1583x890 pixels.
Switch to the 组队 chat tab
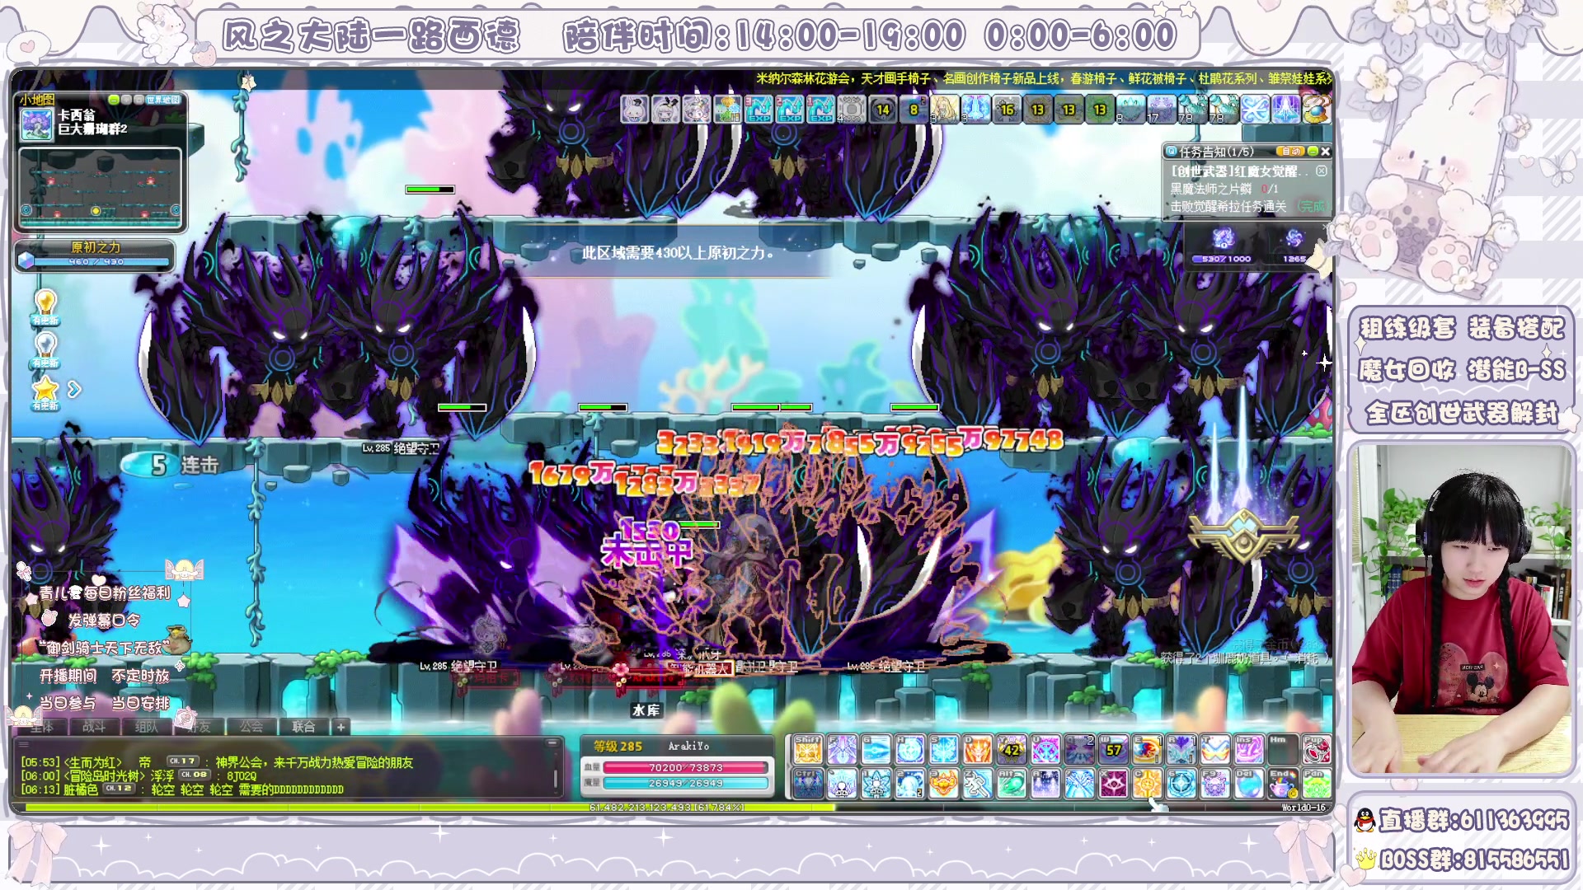tap(147, 726)
